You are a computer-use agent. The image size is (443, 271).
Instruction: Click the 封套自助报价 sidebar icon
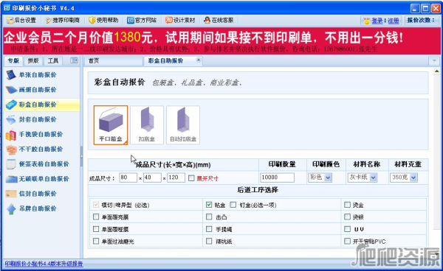[x=11, y=119]
